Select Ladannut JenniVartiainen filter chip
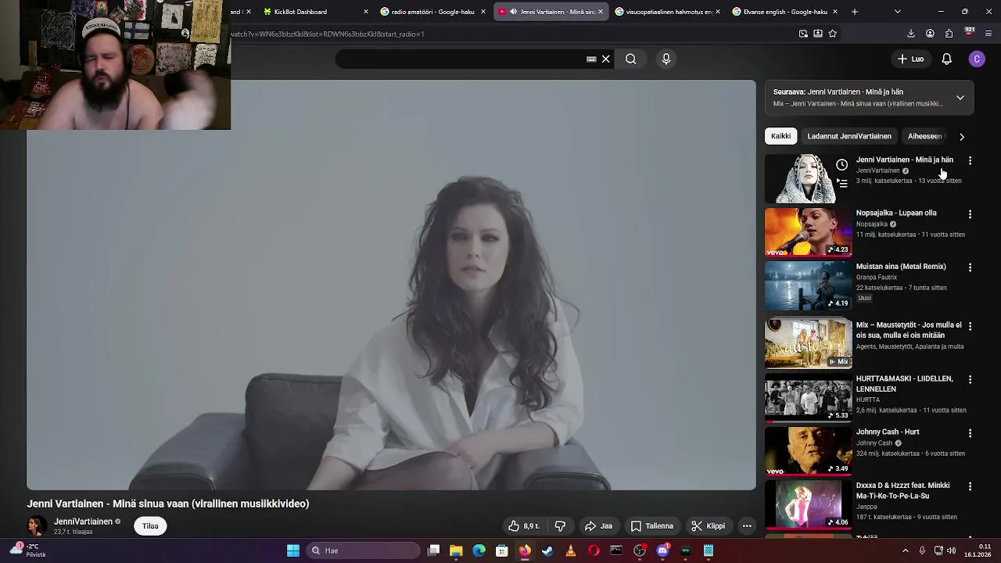 click(849, 136)
